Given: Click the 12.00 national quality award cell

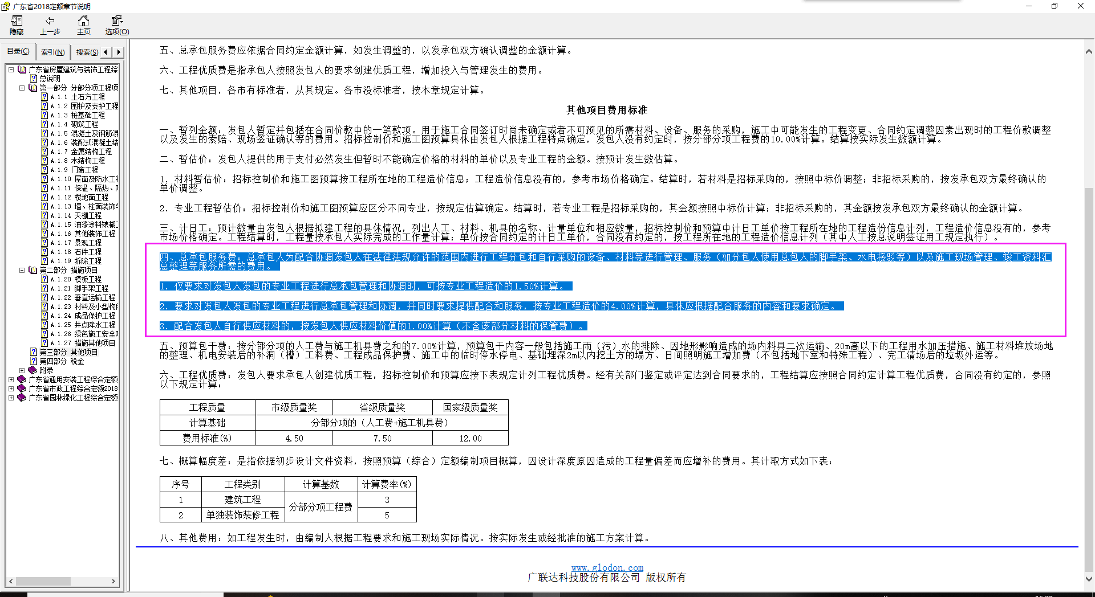Looking at the screenshot, I should [x=471, y=438].
